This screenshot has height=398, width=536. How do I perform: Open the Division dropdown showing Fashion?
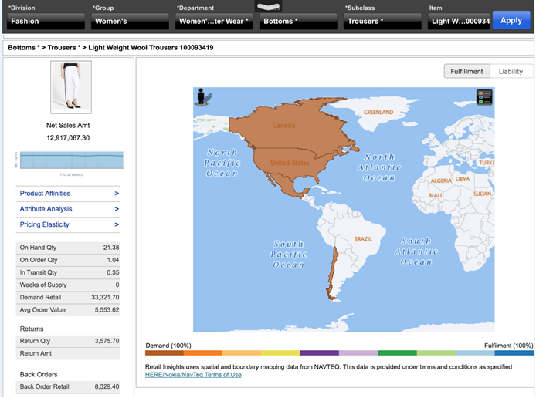point(46,21)
